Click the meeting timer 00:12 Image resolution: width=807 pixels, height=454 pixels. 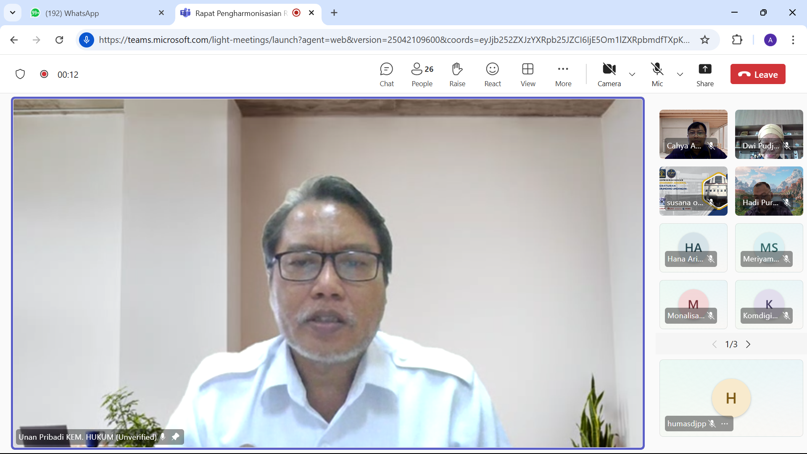(x=68, y=75)
